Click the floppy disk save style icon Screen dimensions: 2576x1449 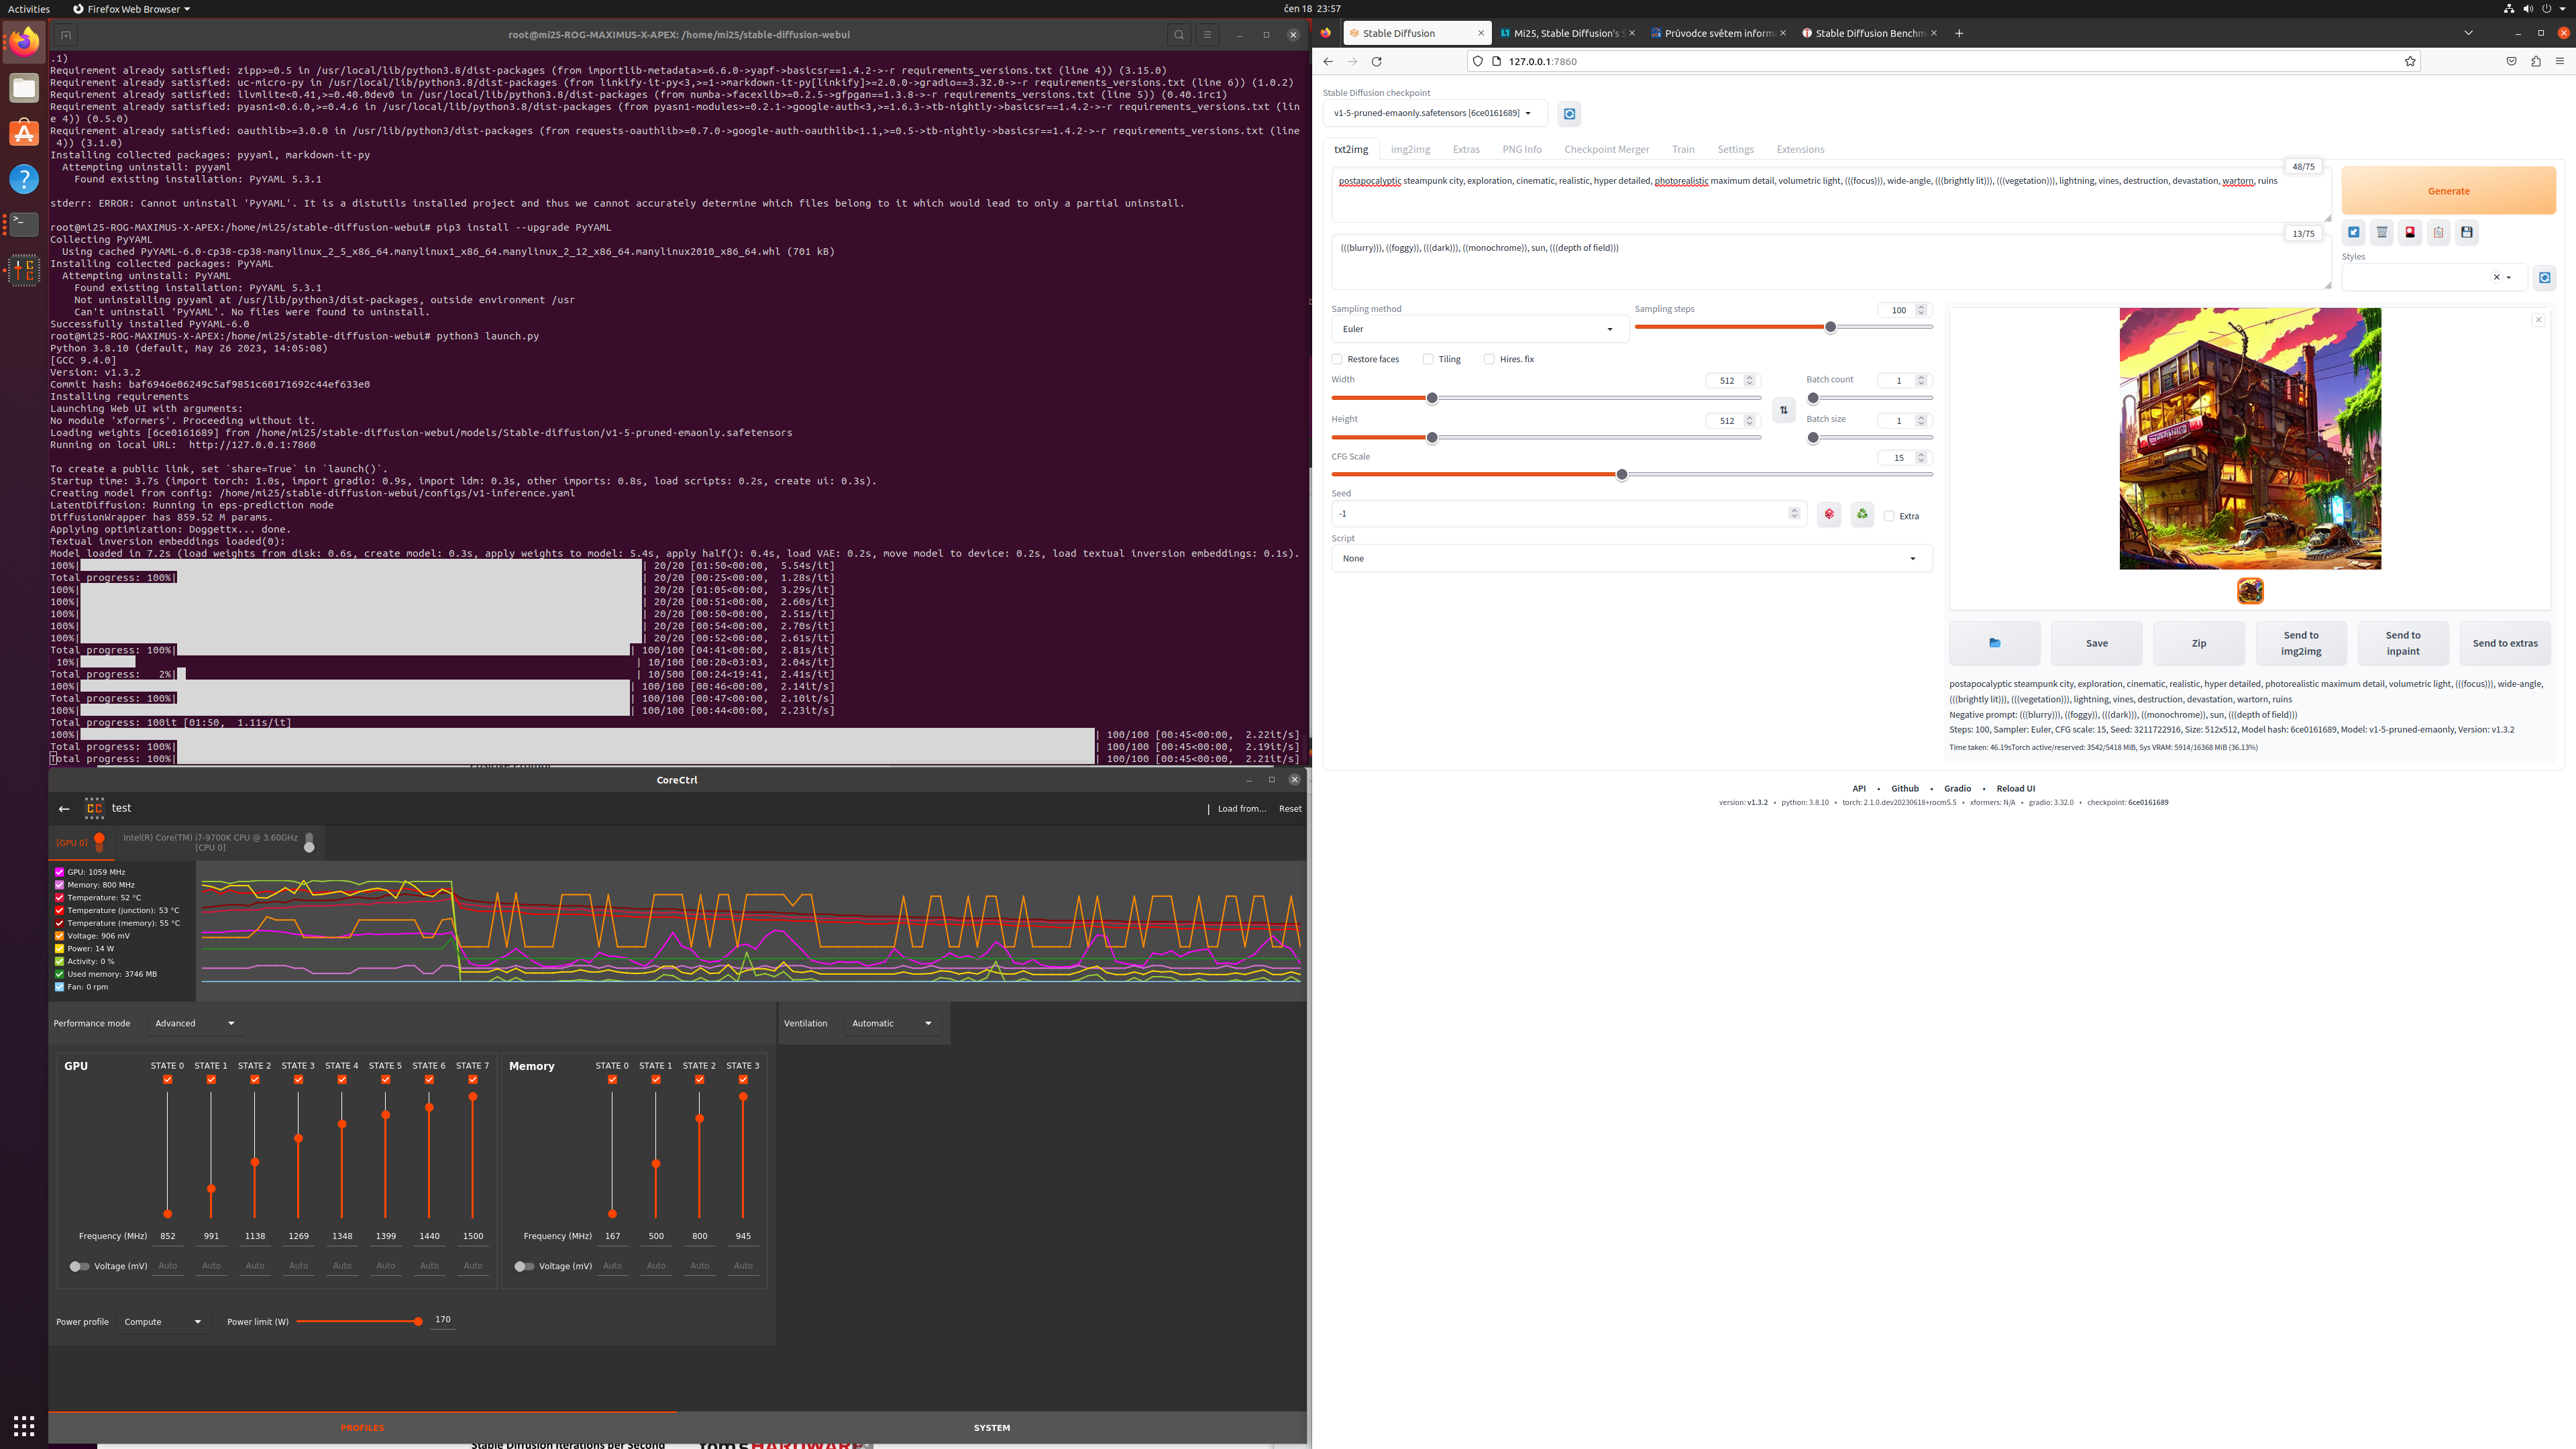tap(2467, 232)
